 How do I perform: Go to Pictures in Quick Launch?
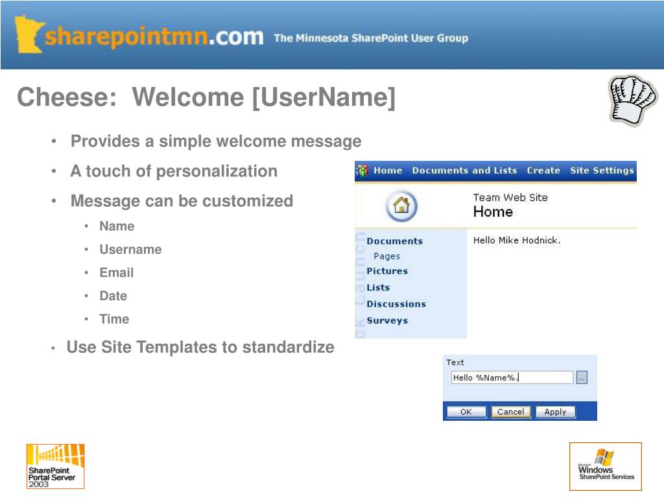[x=387, y=271]
